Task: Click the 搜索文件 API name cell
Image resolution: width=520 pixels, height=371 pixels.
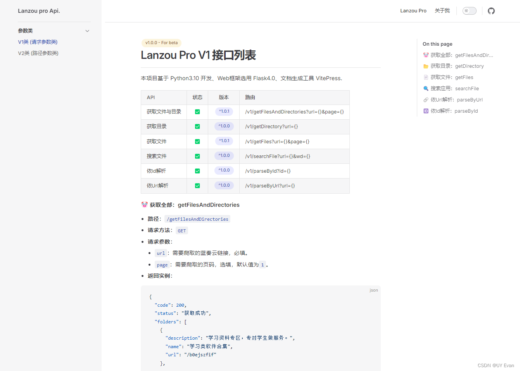Action: pyautogui.click(x=164, y=156)
